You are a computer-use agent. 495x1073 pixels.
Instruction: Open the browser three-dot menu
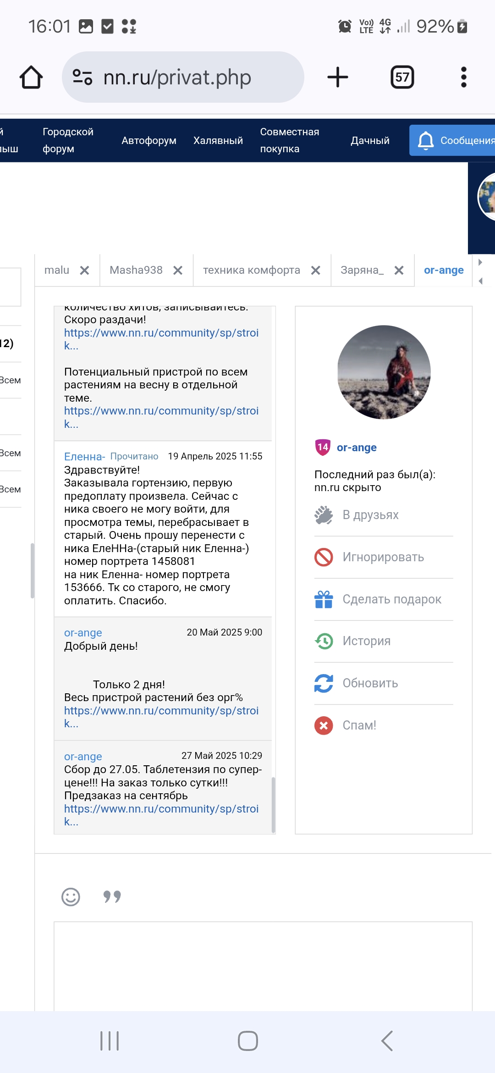(463, 77)
